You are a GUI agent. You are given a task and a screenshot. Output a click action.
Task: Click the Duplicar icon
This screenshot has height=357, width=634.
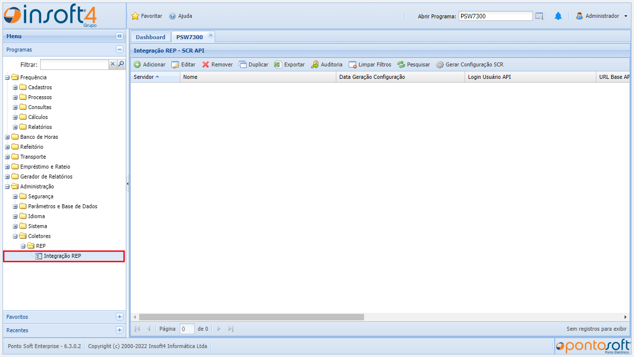[x=242, y=64]
